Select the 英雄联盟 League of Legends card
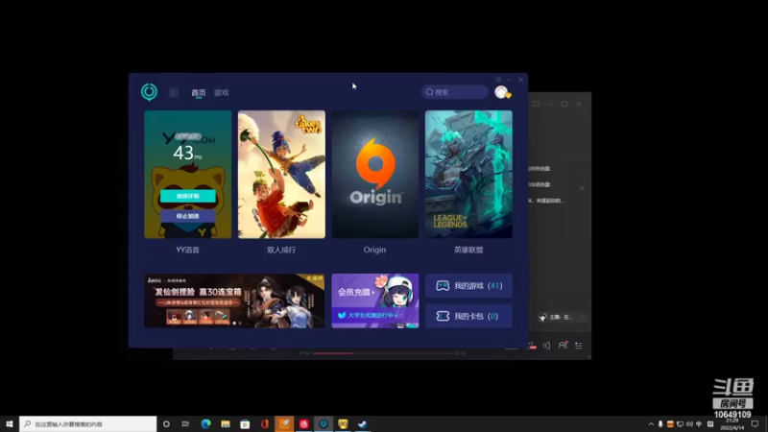 coord(468,175)
